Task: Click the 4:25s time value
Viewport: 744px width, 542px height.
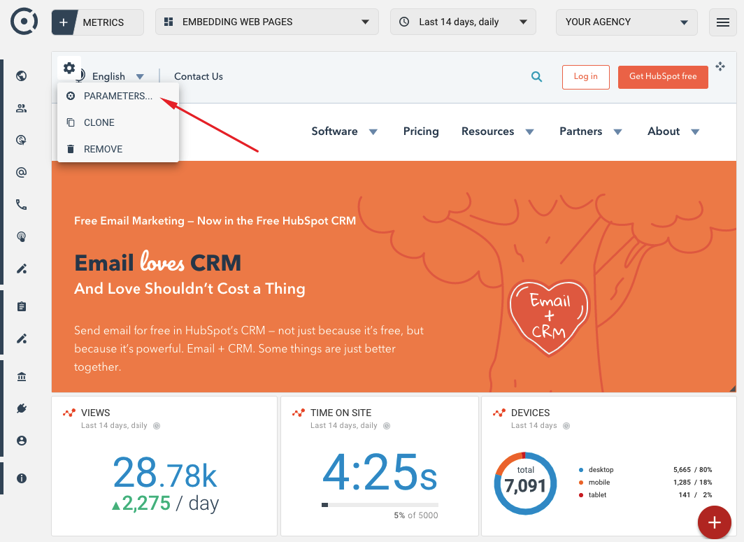Action: [x=380, y=473]
